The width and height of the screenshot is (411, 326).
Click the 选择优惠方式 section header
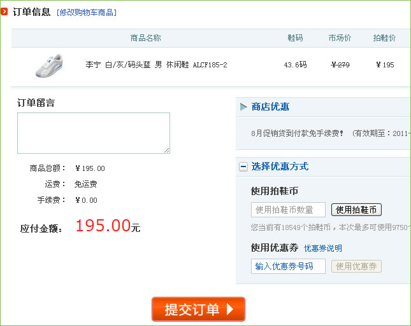tap(280, 166)
